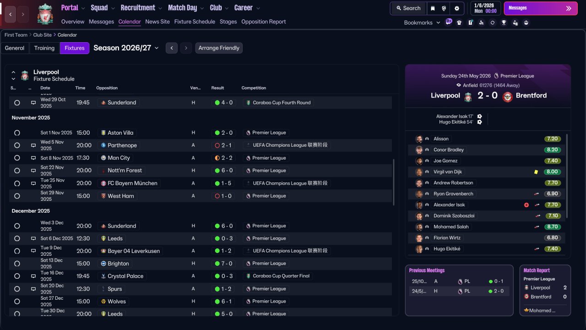Click the yellow card icon for Virgil van Dijk
The height and width of the screenshot is (330, 586).
536,172
